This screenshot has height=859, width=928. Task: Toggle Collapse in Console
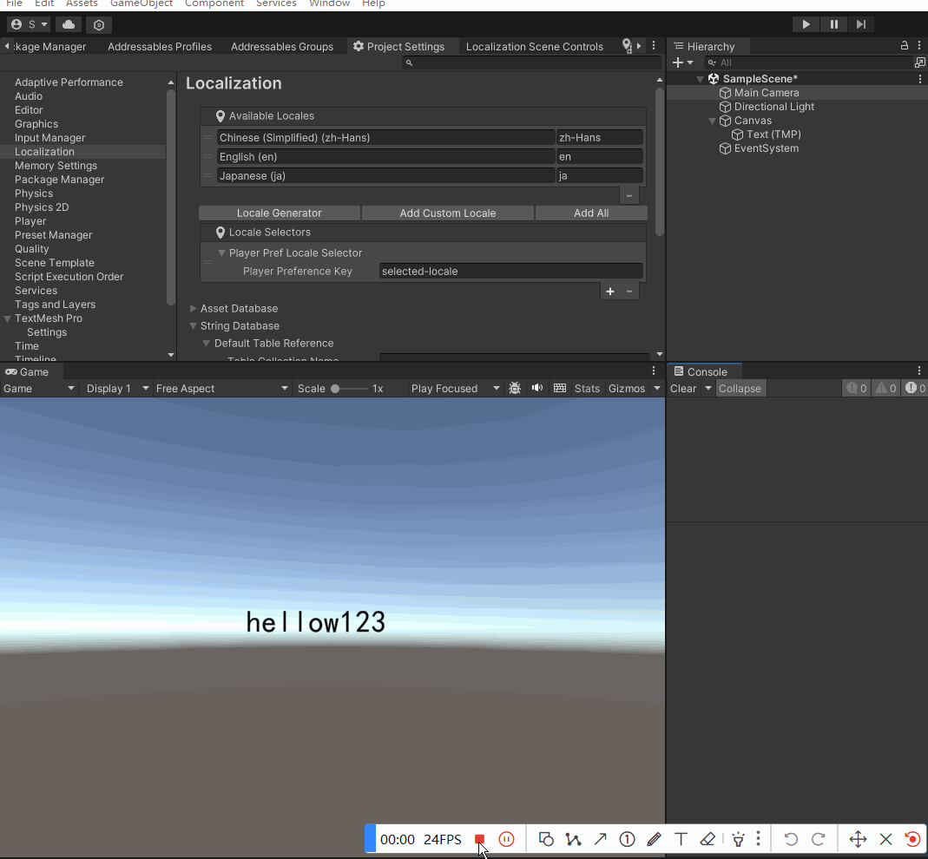pyautogui.click(x=740, y=389)
